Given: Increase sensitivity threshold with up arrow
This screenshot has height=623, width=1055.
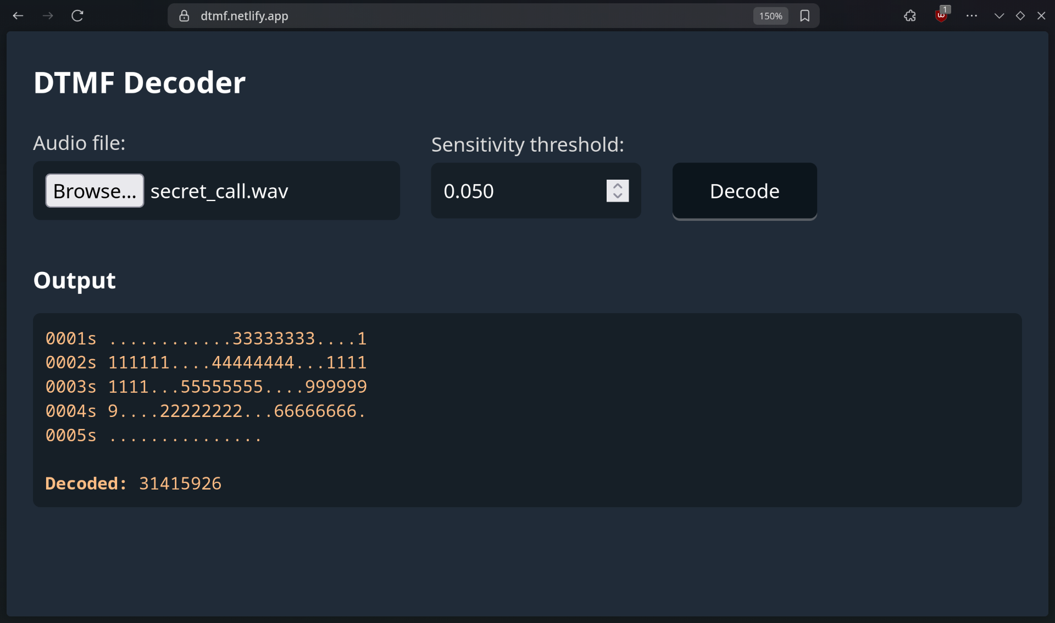Looking at the screenshot, I should (x=617, y=186).
